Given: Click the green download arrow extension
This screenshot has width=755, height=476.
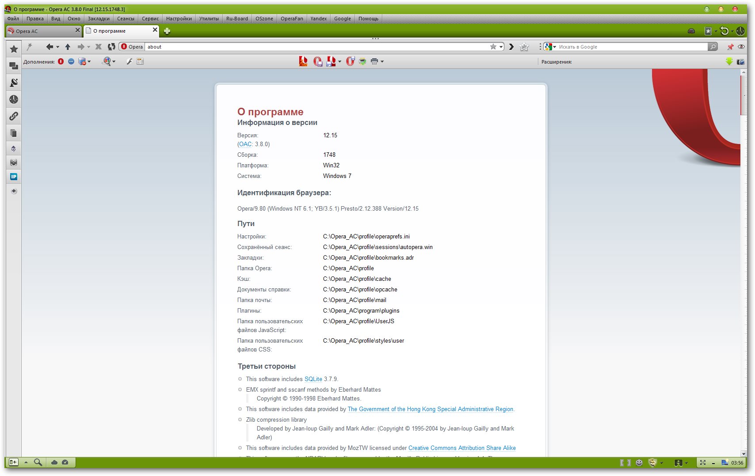Looking at the screenshot, I should pos(729,61).
